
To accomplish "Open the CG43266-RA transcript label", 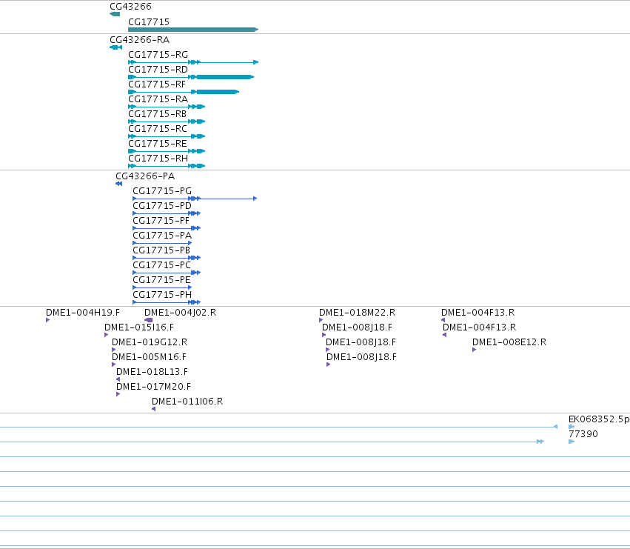I will coord(139,40).
